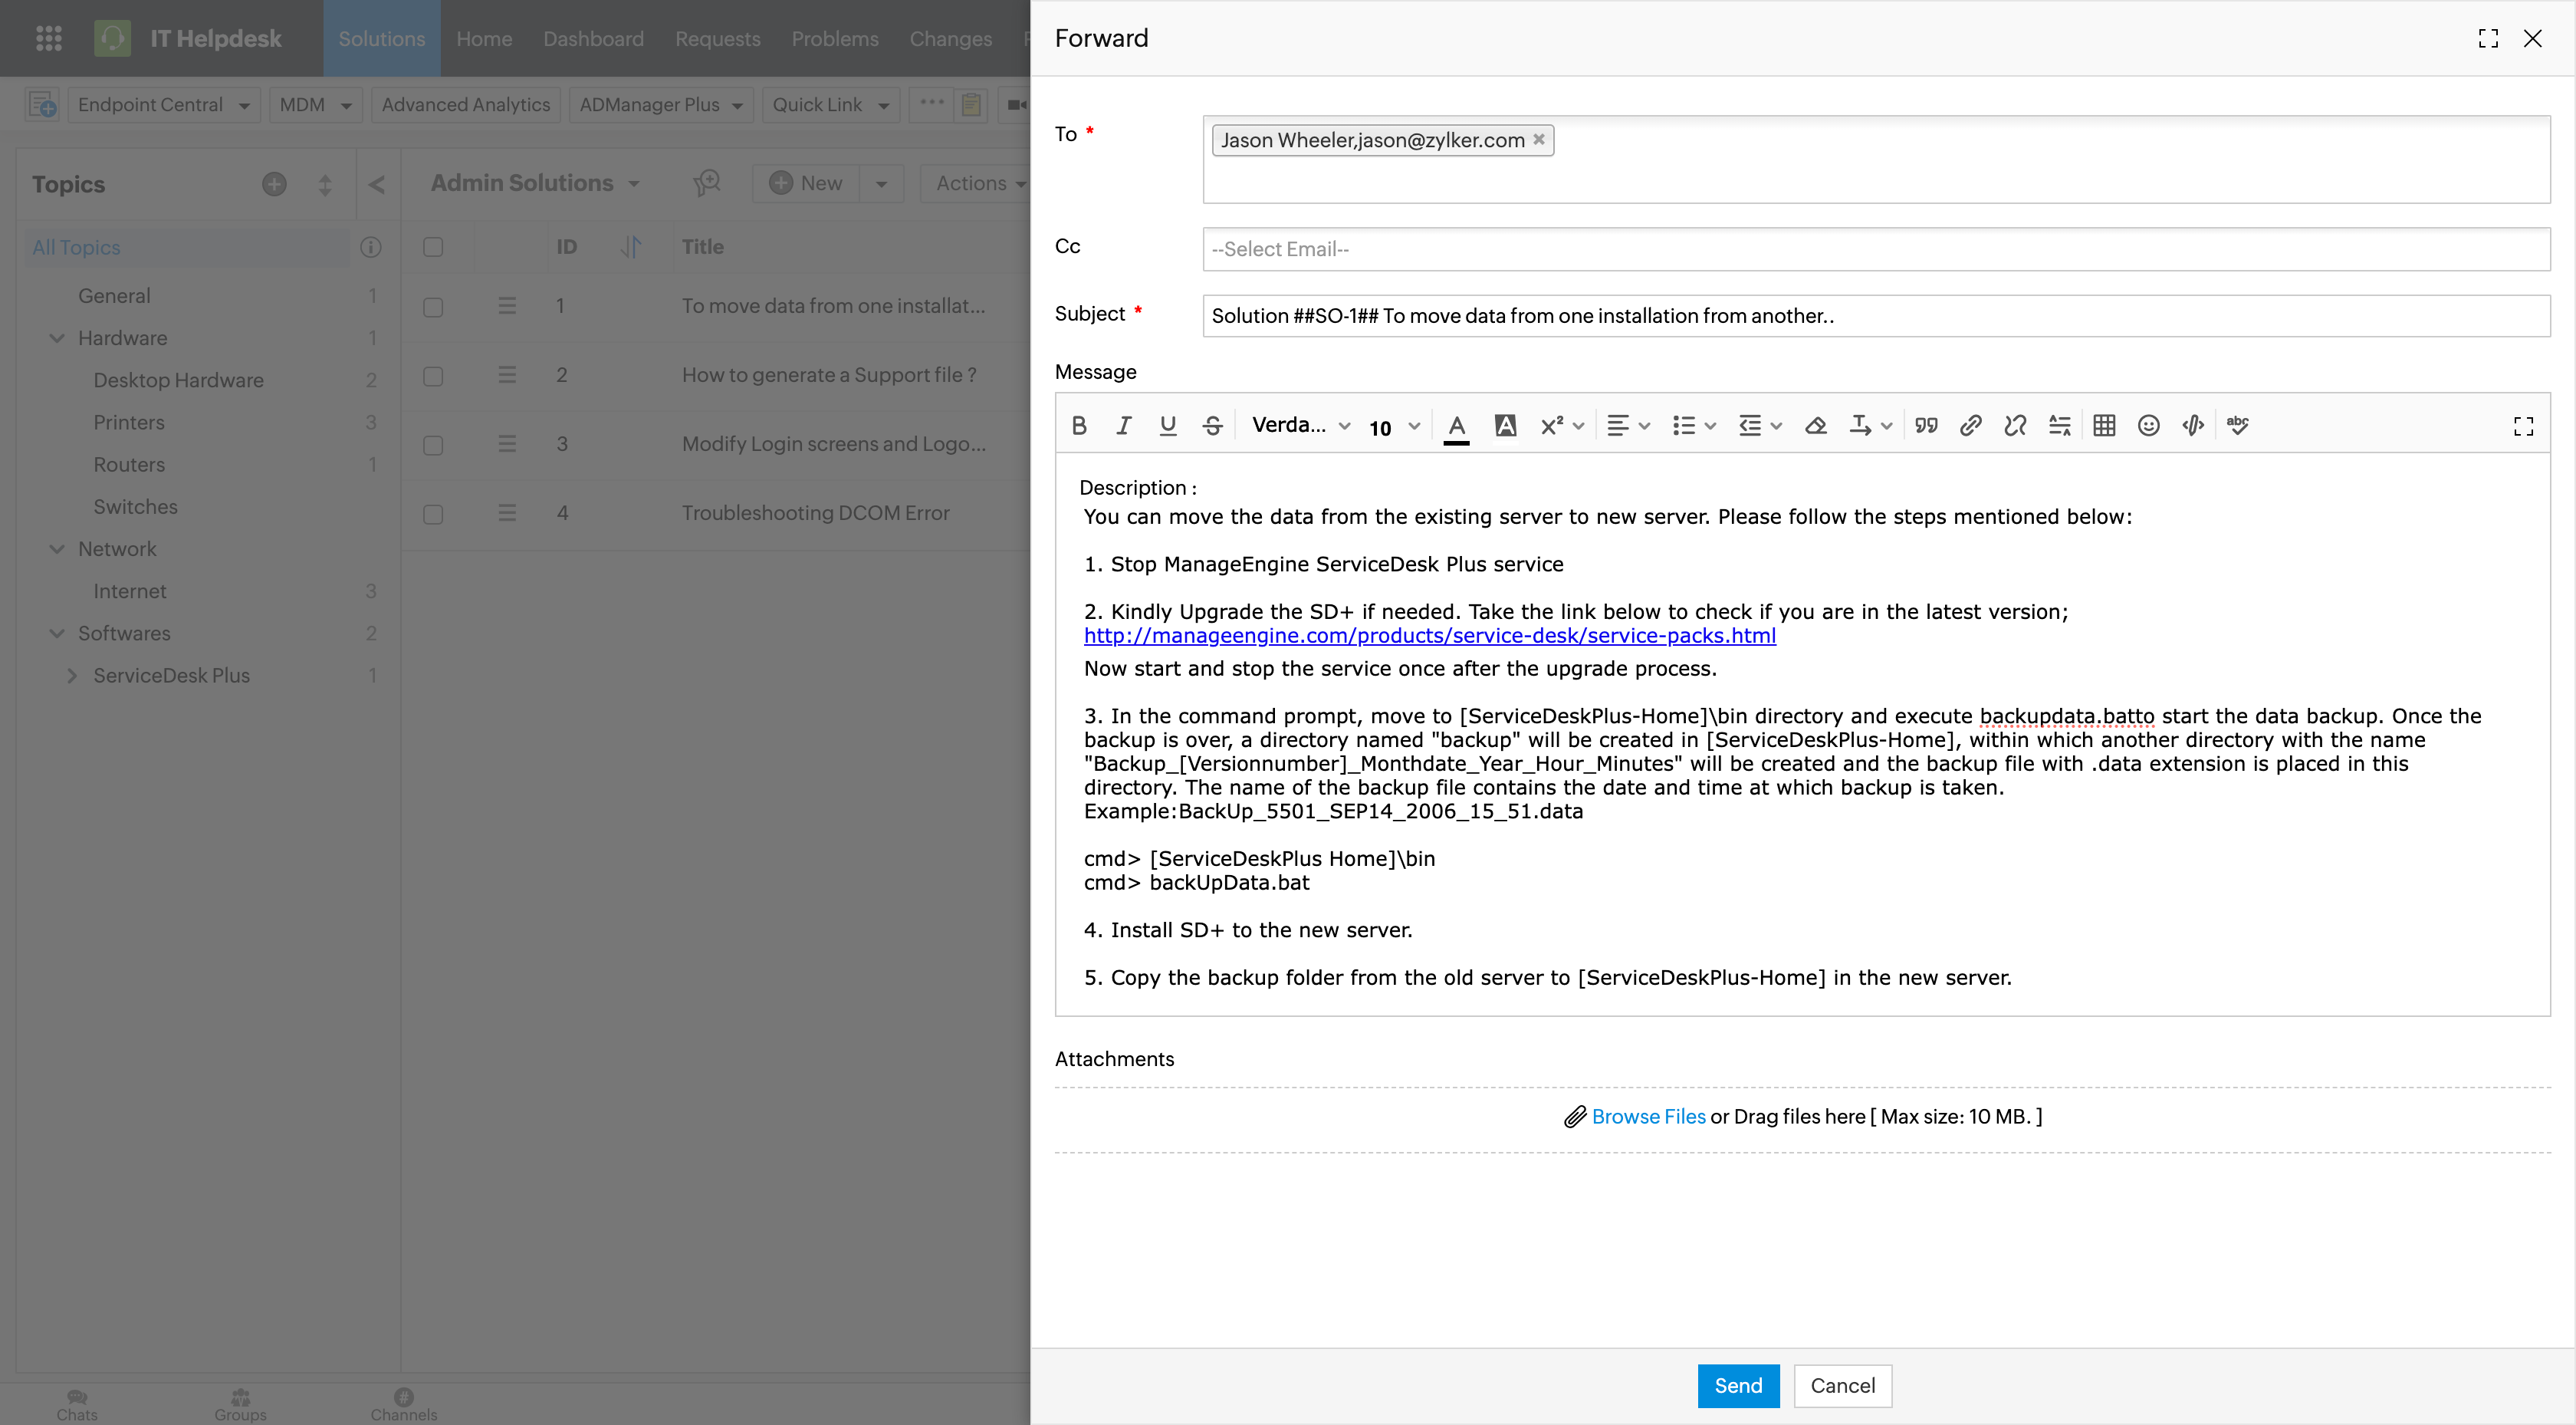Open the font size 10 dropdown
2576x1425 pixels.
coord(1394,427)
